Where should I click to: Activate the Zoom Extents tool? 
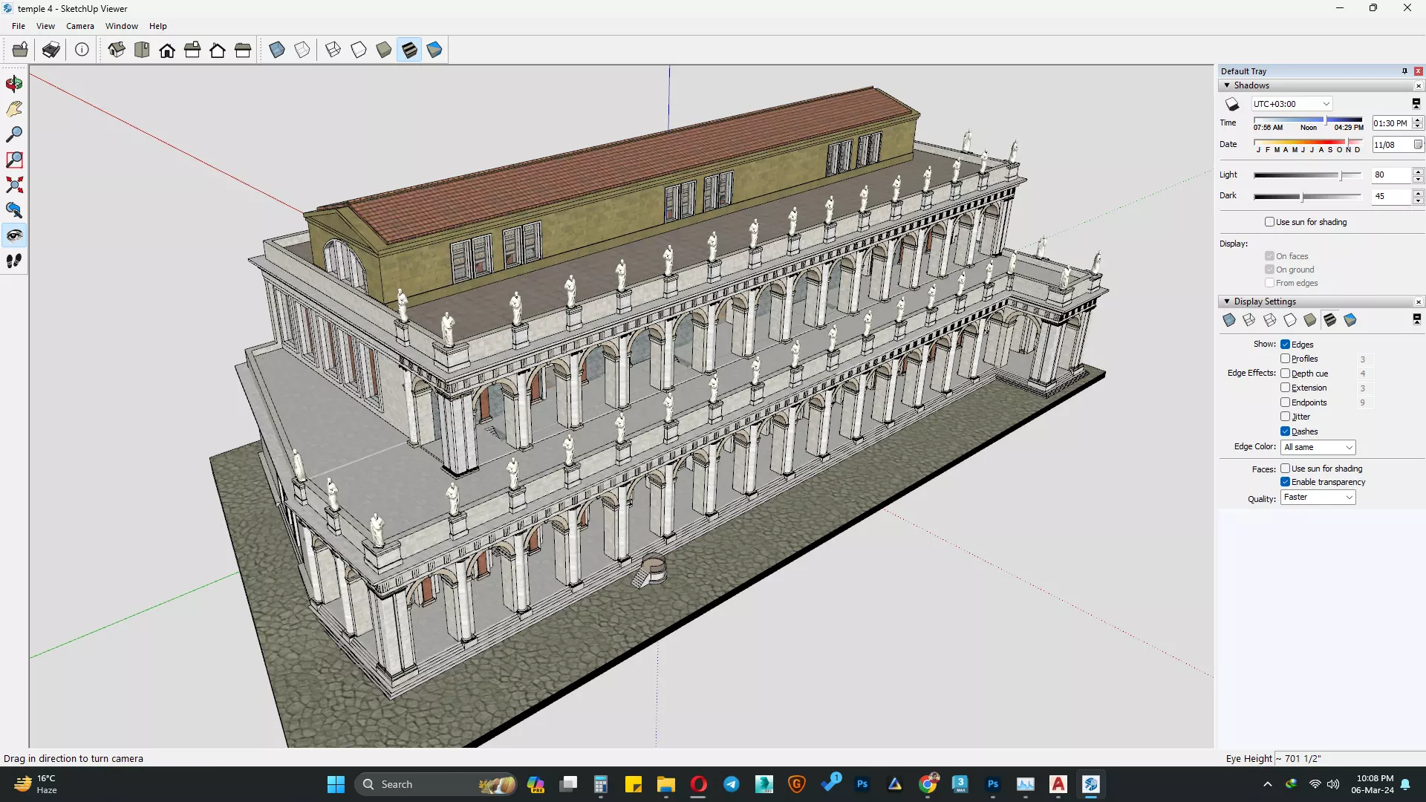point(14,185)
